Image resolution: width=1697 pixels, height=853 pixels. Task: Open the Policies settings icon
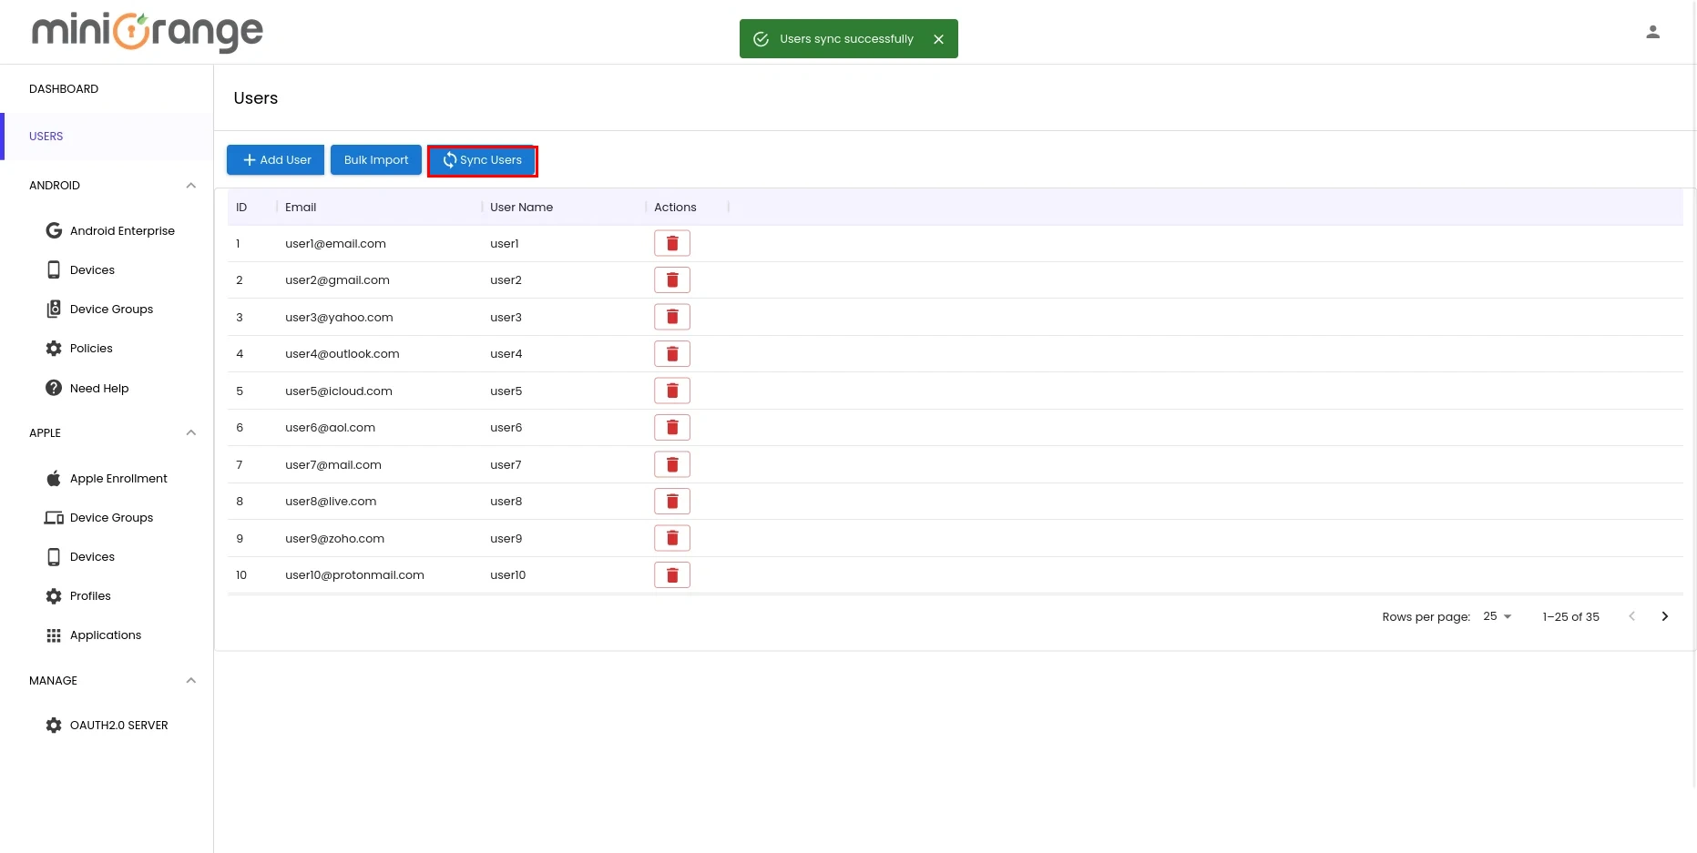point(54,348)
